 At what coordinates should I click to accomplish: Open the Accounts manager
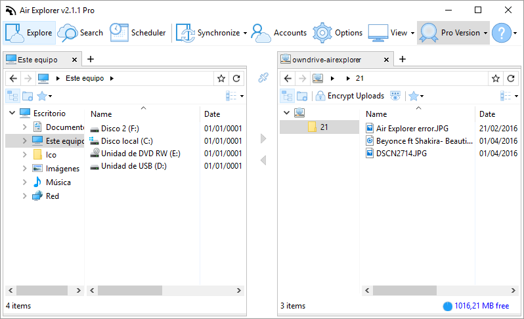point(278,33)
